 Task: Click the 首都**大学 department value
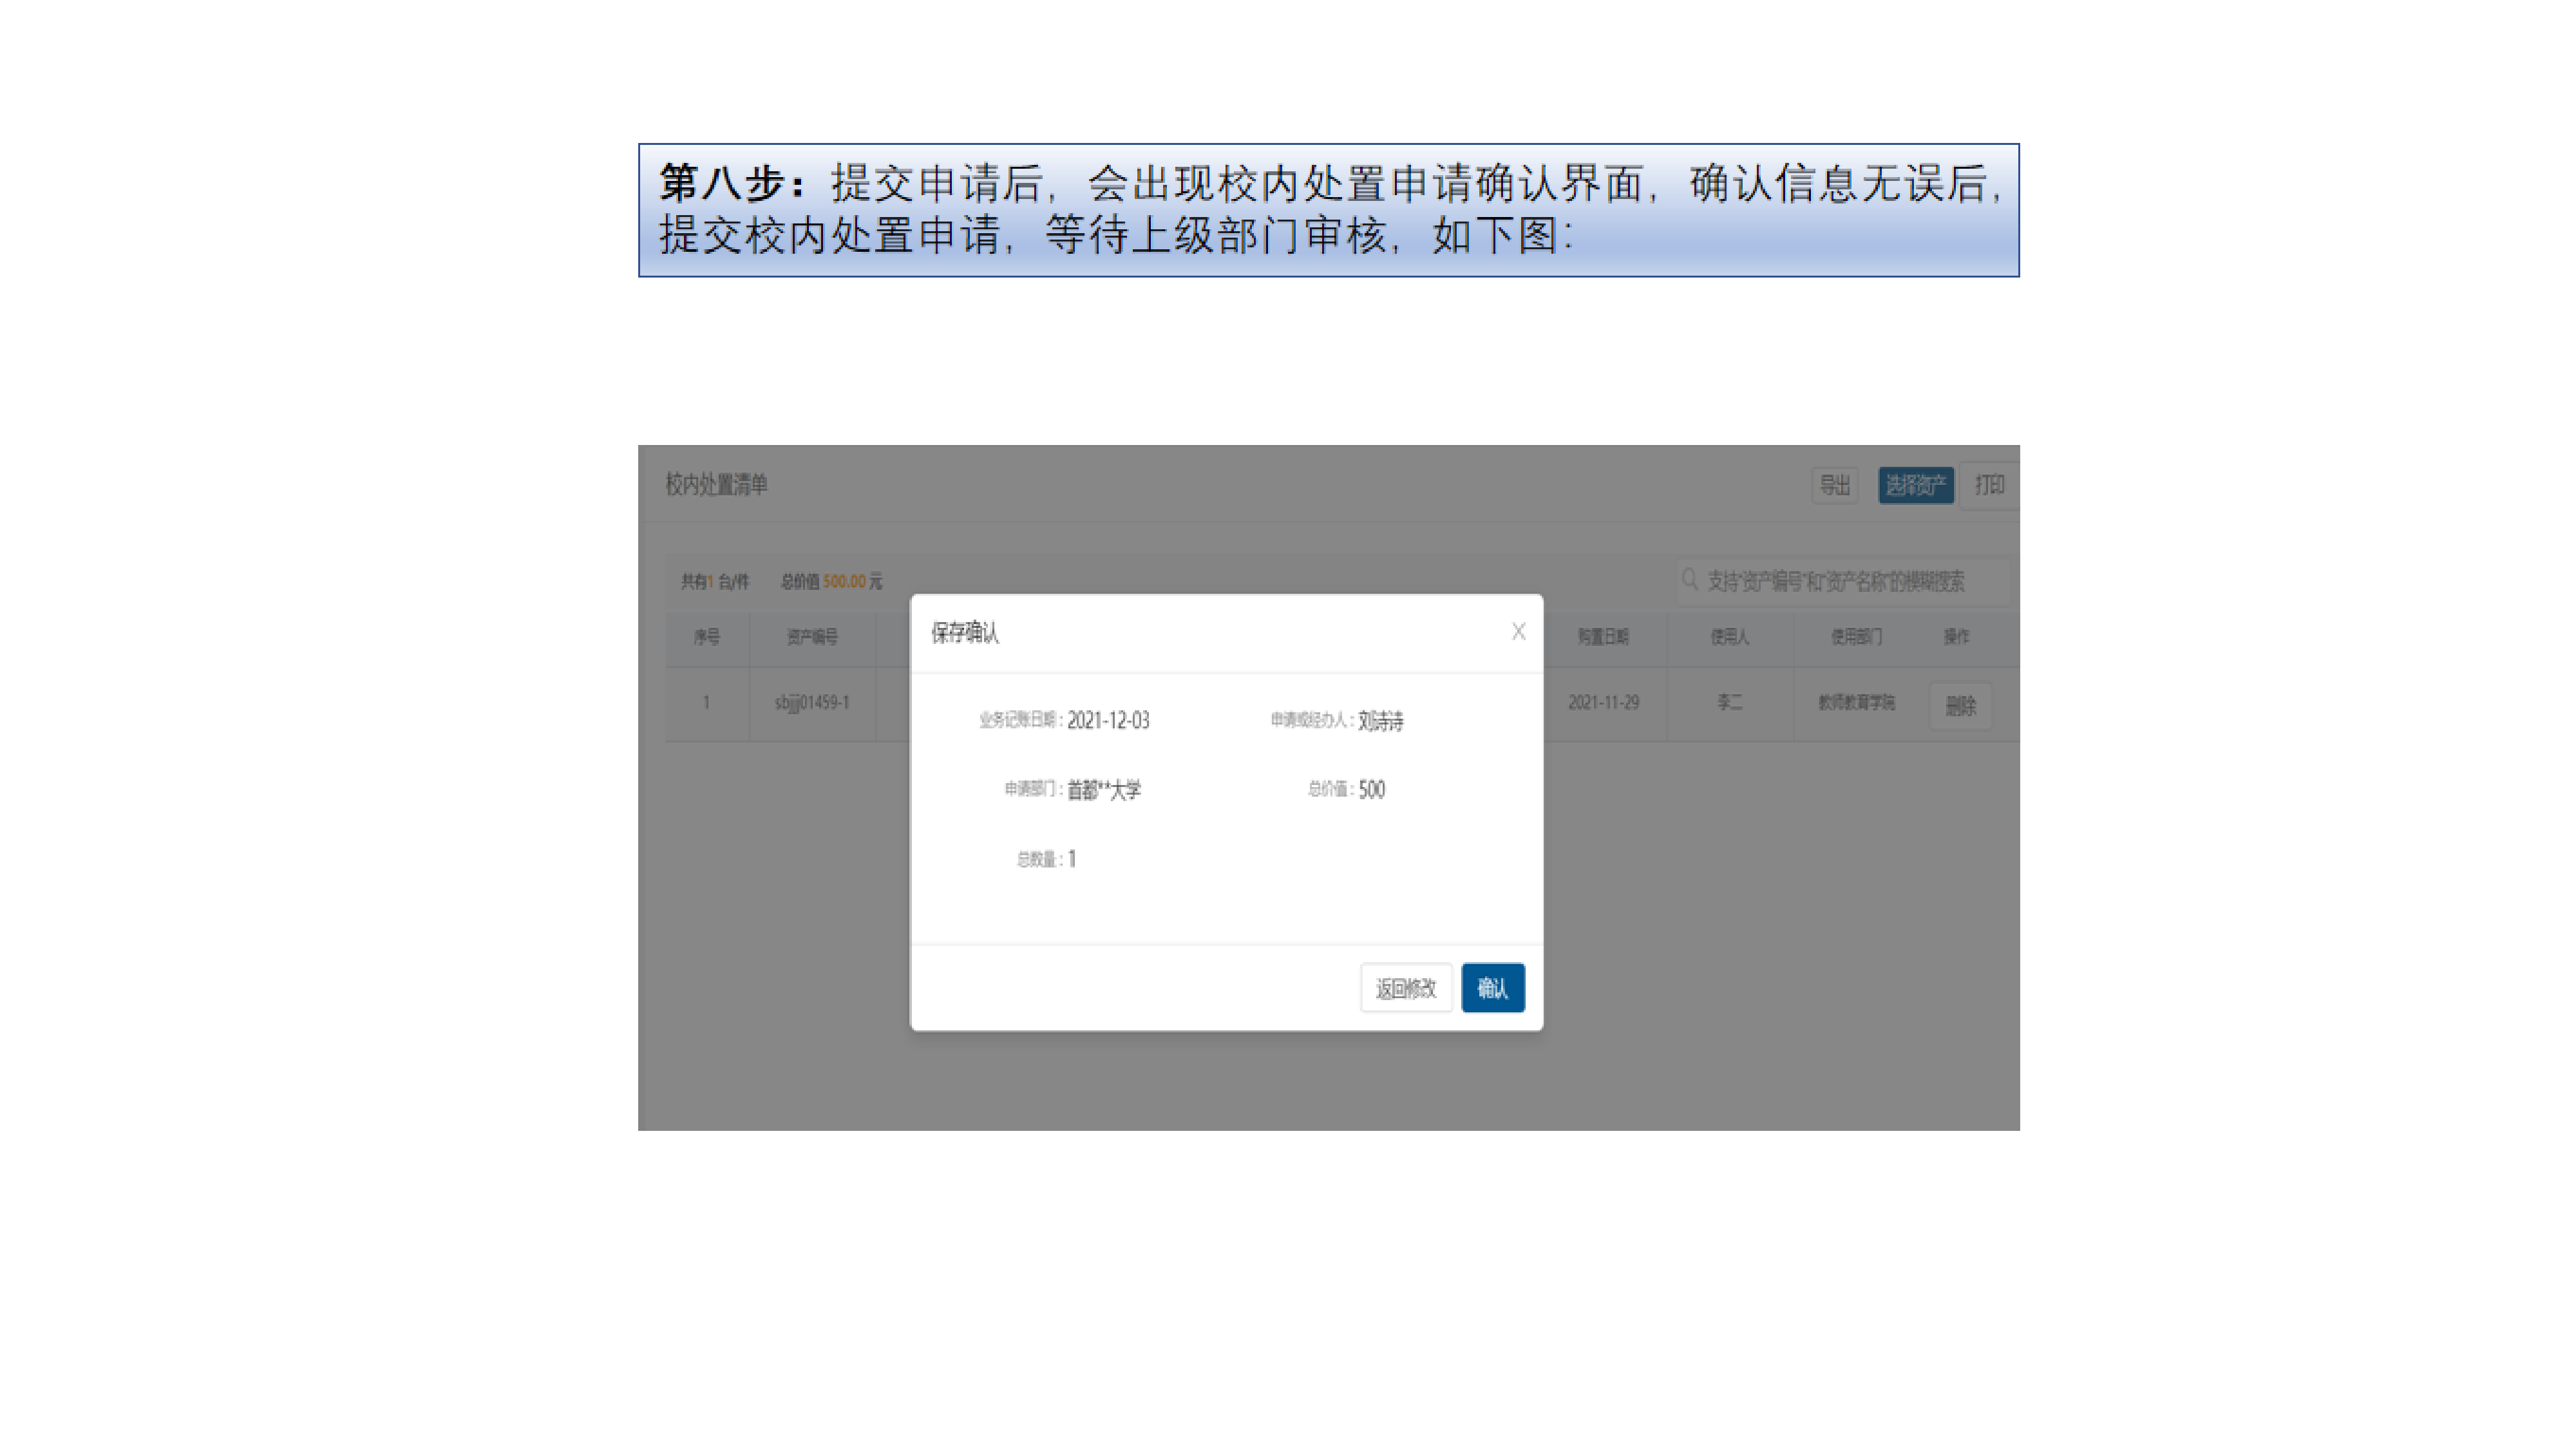(x=1103, y=790)
